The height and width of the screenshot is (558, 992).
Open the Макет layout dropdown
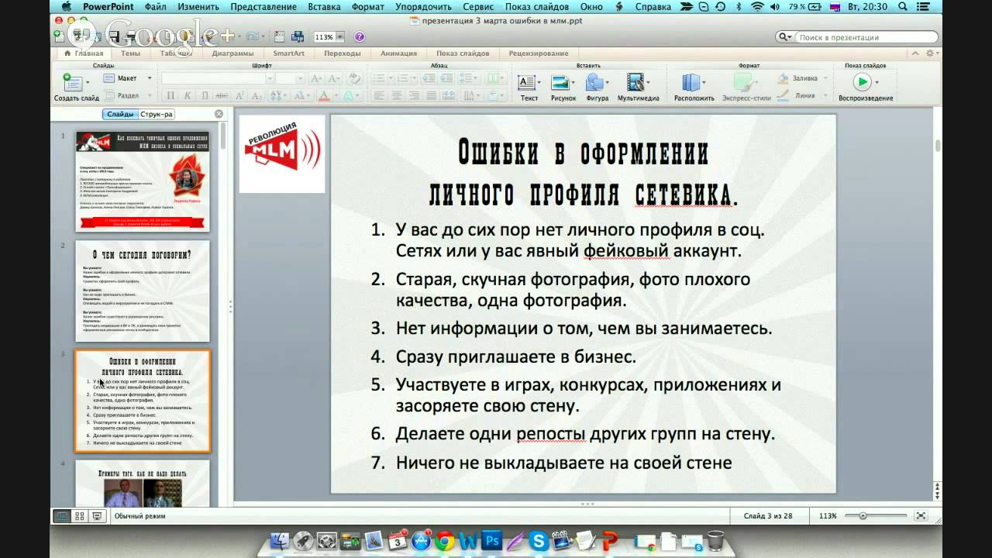pos(128,78)
